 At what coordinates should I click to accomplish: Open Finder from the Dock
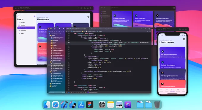pyautogui.click(x=47, y=104)
